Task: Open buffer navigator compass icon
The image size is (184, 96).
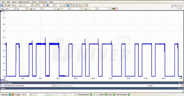Action: [x=64, y=5]
